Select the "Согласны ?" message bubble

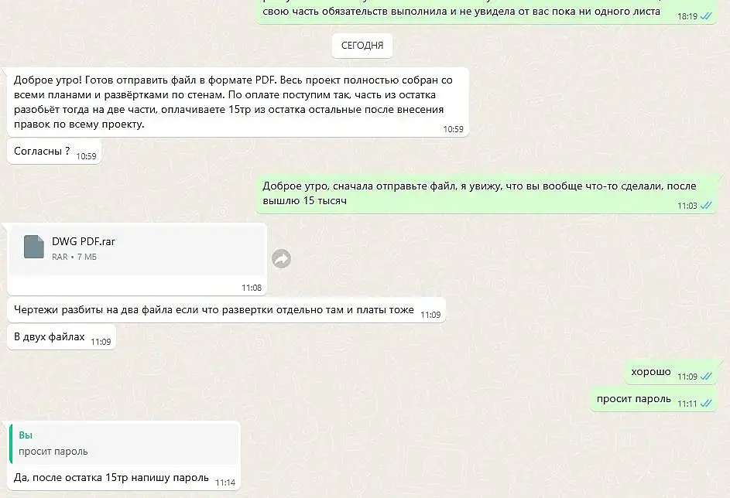[x=54, y=151]
